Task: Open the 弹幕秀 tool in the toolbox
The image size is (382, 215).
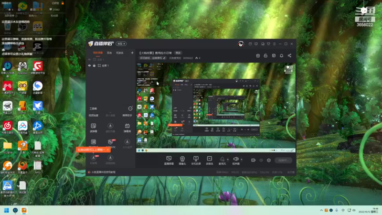Action: [127, 128]
